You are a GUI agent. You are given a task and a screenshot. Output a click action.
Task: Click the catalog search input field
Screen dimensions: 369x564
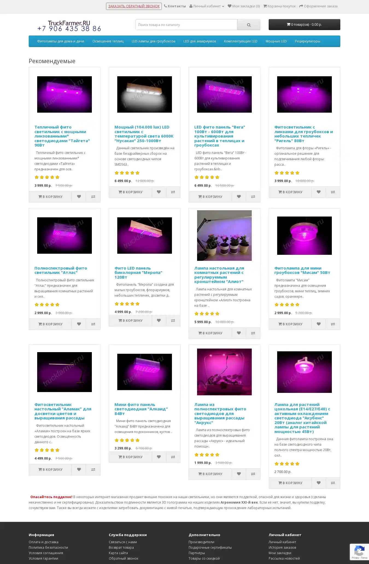(186, 25)
